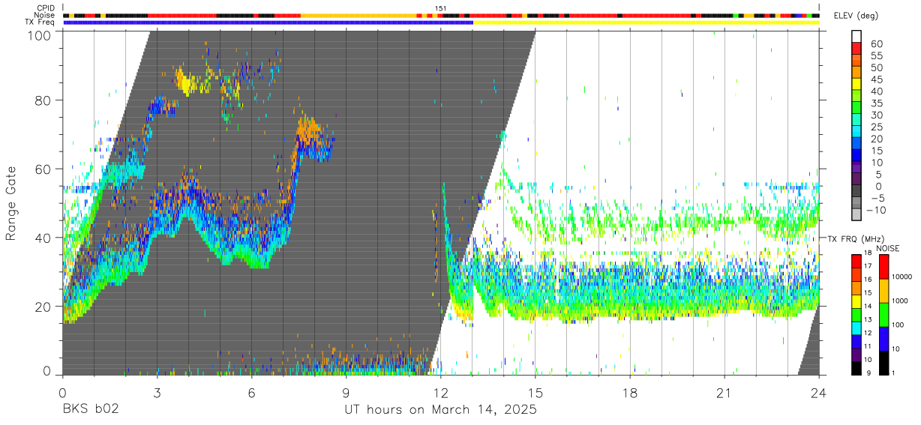Click the 'CPID' row label
This screenshot has height=425, width=921.
click(46, 8)
